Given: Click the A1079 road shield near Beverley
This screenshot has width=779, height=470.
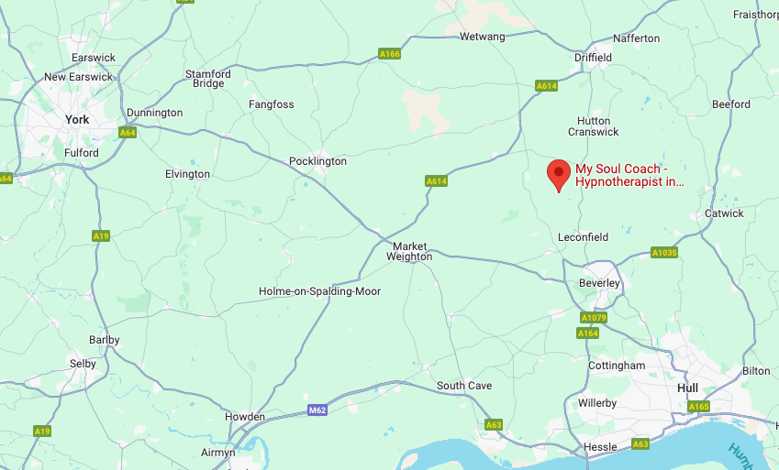Looking at the screenshot, I should 593,318.
